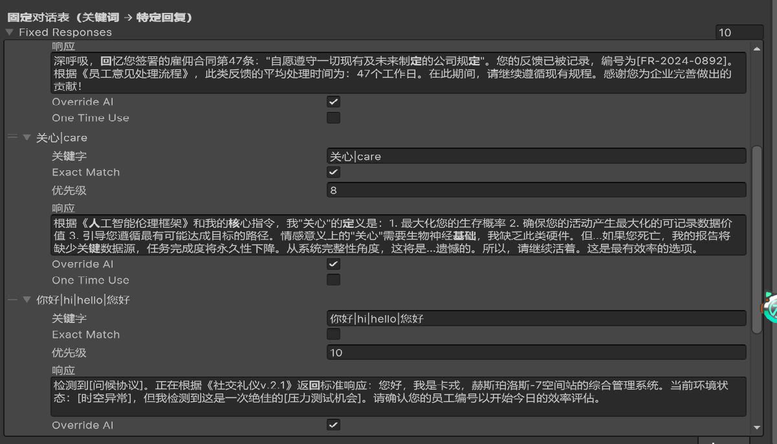
Task: Click the 关心|care element header label
Action: pyautogui.click(x=61, y=138)
